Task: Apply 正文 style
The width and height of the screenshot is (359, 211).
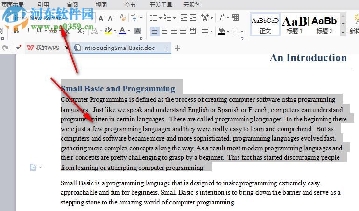Action: click(265, 25)
